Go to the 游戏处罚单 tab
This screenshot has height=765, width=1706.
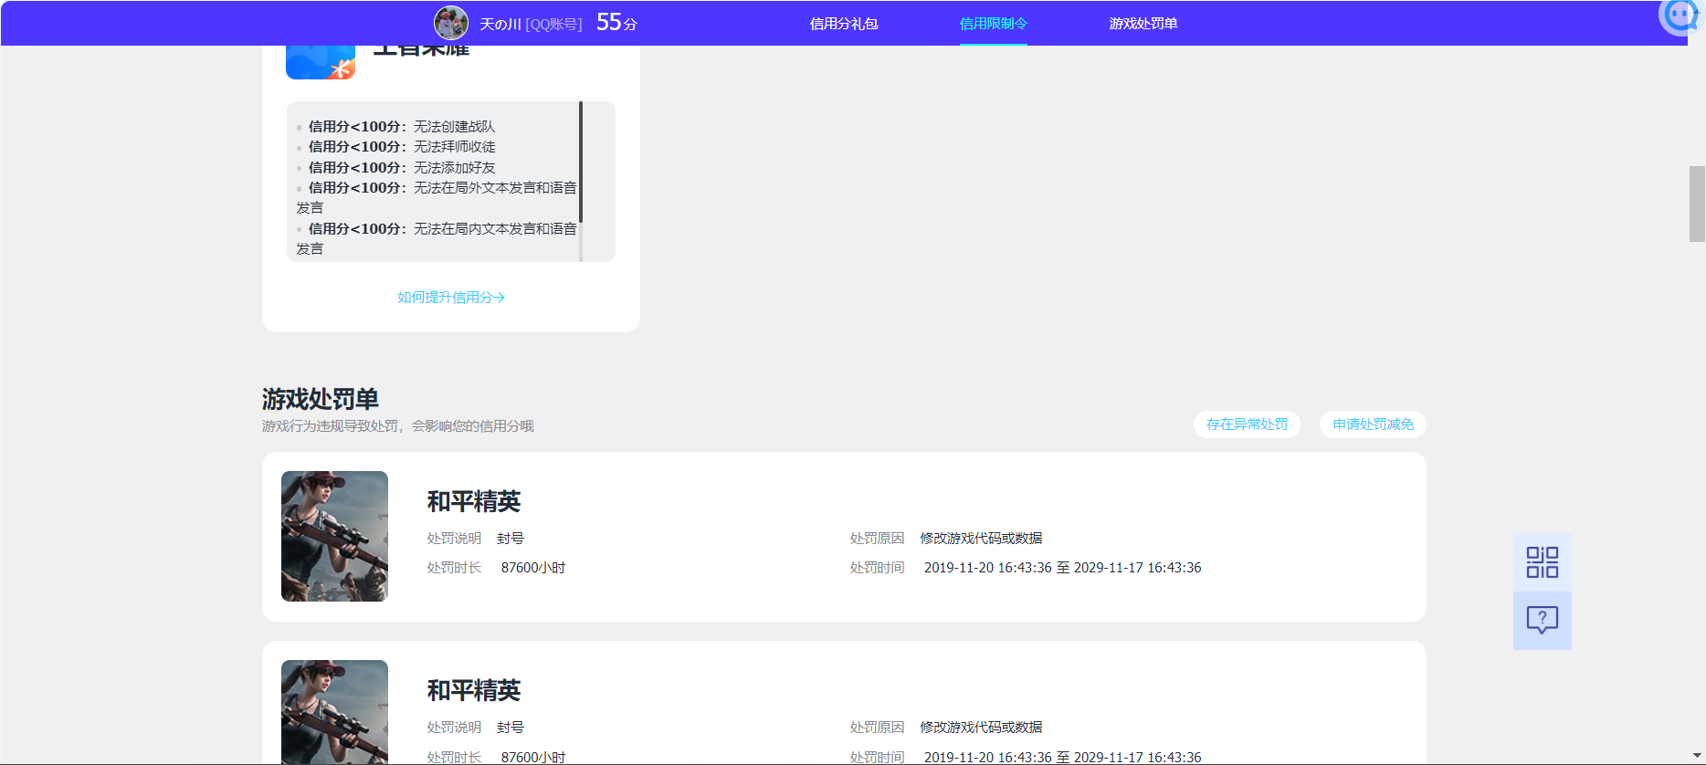1143,24
